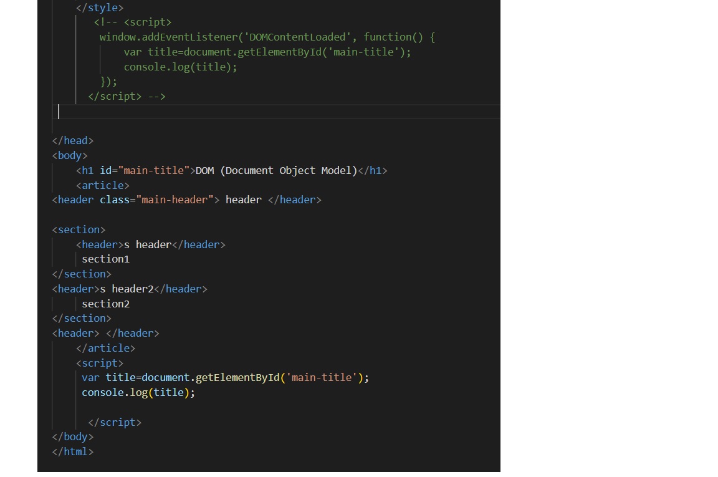Image resolution: width=718 pixels, height=477 pixels.
Task: Click commented 'console.log(title);' line
Action: (x=180, y=67)
